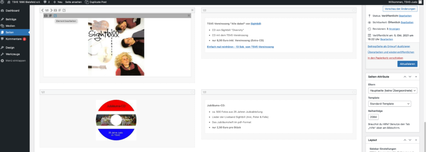The width and height of the screenshot is (426, 152).
Task: Click the decrease column width left chevron
Action: [42, 10]
